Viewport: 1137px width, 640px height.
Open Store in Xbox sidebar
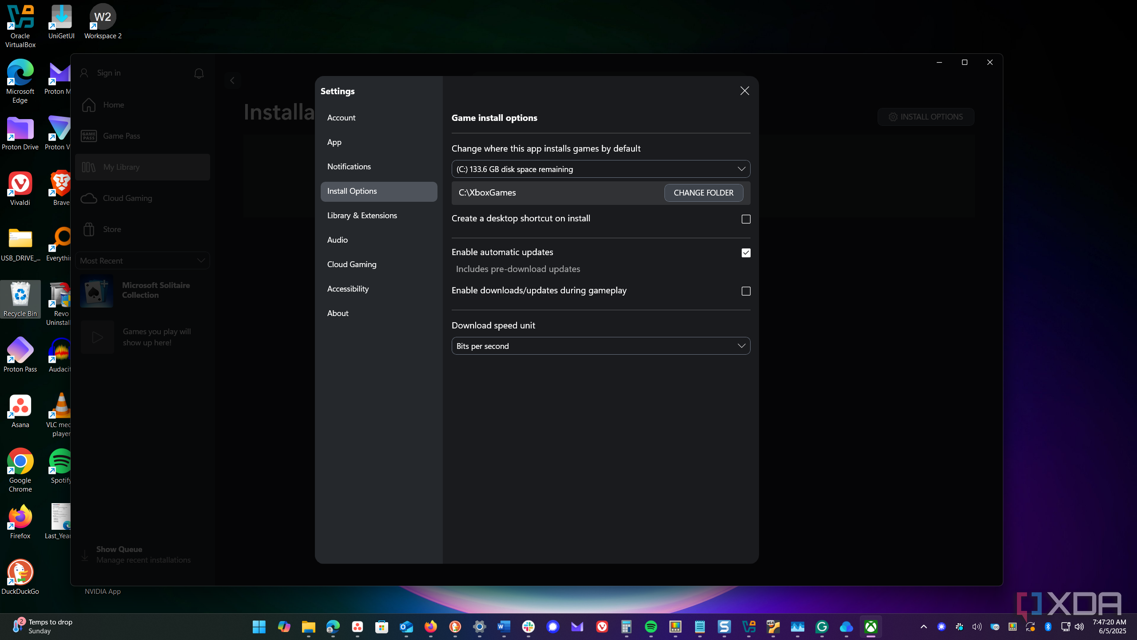143,229
